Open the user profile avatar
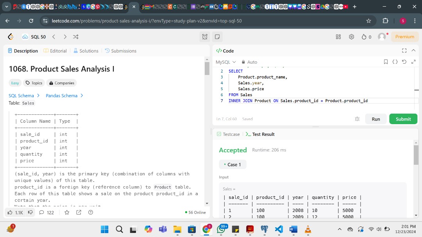 [x=382, y=37]
